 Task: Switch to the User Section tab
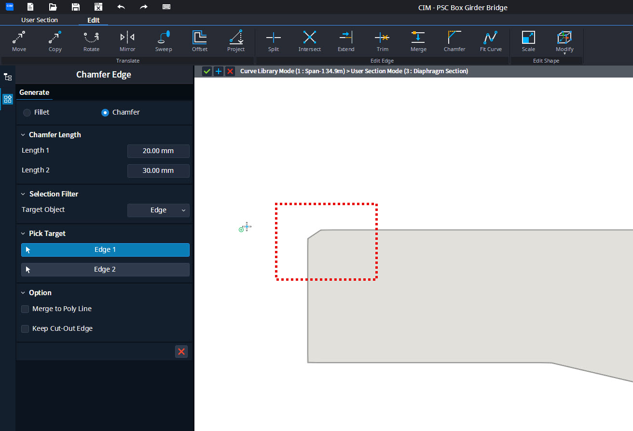(39, 20)
